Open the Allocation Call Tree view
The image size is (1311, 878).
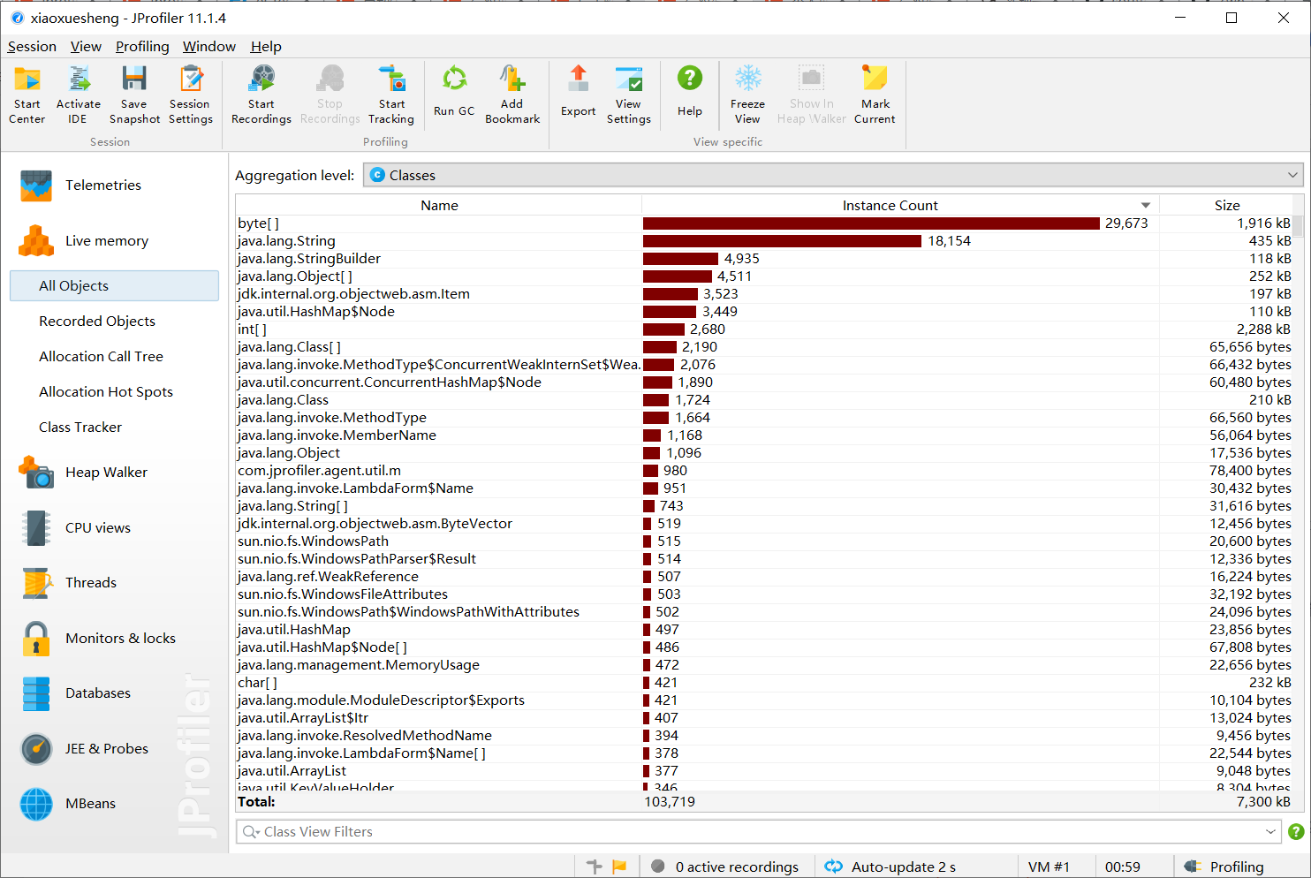101,357
